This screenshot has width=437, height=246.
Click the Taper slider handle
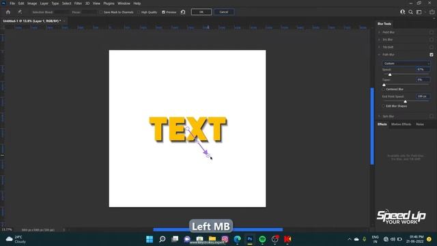coord(384,85)
